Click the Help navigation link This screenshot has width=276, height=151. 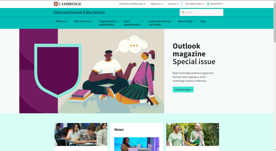click(x=203, y=21)
